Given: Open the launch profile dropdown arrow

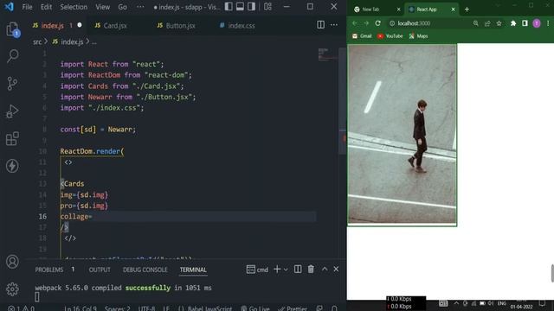Looking at the screenshot, I should pyautogui.click(x=286, y=270).
